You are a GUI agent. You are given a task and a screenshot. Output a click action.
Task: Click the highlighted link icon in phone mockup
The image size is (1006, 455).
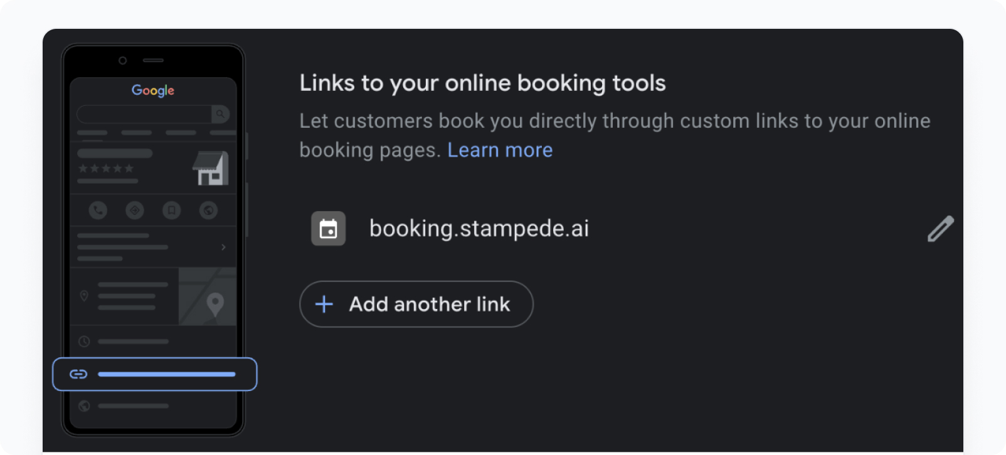(78, 374)
